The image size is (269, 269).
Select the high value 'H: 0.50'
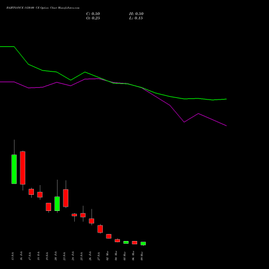coord(136,14)
